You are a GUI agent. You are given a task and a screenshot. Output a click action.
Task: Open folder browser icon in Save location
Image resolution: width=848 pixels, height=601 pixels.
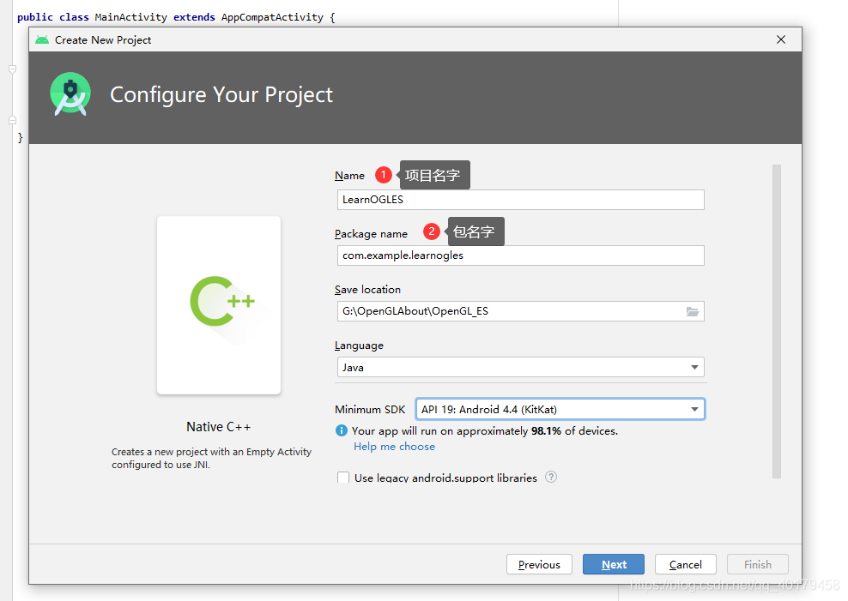tap(693, 311)
